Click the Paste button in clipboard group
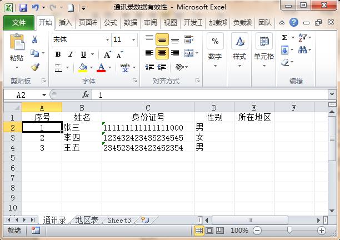Screen dimensions: 340x240 click(17, 49)
